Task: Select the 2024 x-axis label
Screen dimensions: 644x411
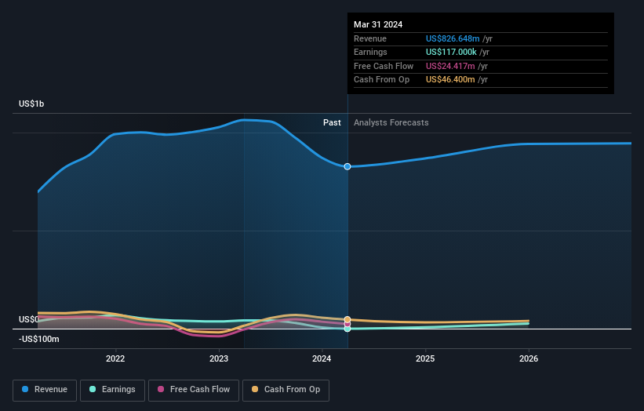Action: tap(322, 358)
